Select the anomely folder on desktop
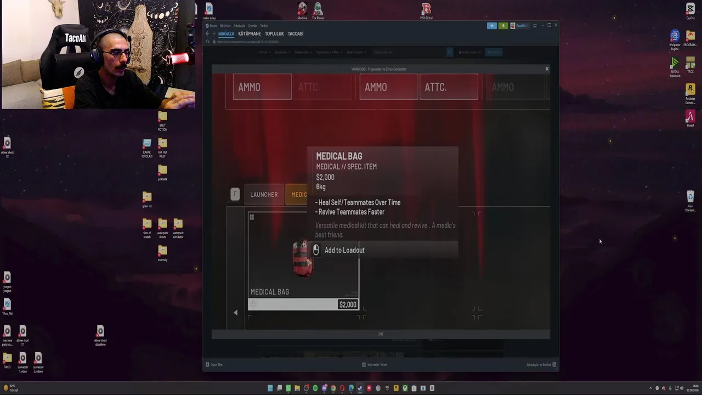 click(162, 253)
